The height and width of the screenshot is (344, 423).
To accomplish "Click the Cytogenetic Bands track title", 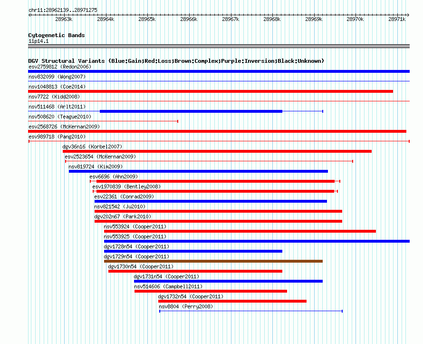I will tap(57, 35).
